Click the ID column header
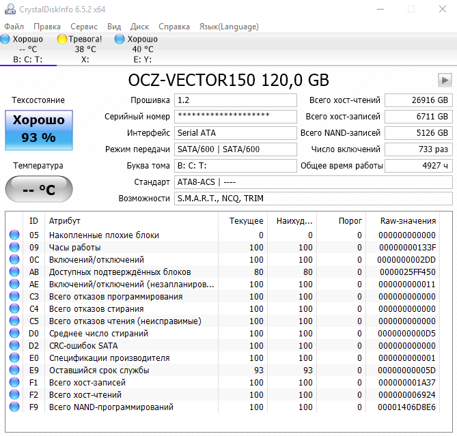 tap(33, 221)
